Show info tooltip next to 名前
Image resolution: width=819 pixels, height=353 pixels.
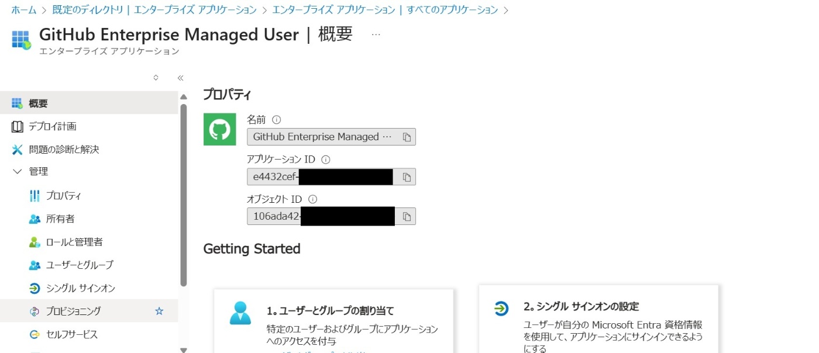[x=277, y=119]
